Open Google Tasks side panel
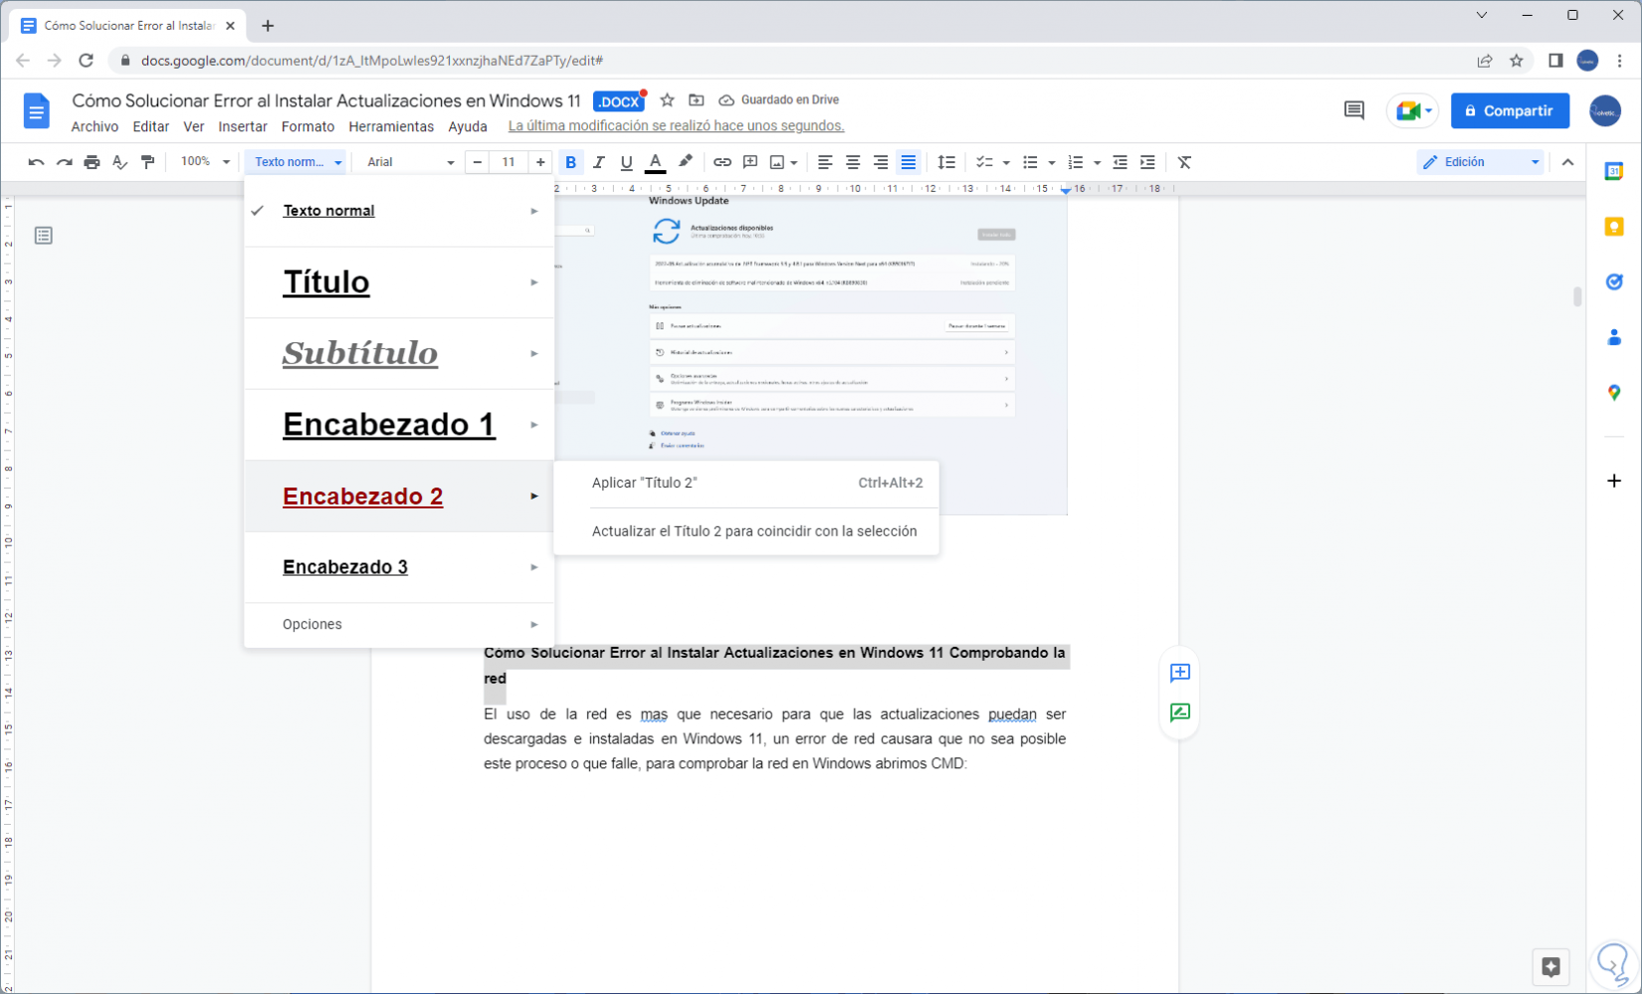This screenshot has height=994, width=1642. point(1614,282)
